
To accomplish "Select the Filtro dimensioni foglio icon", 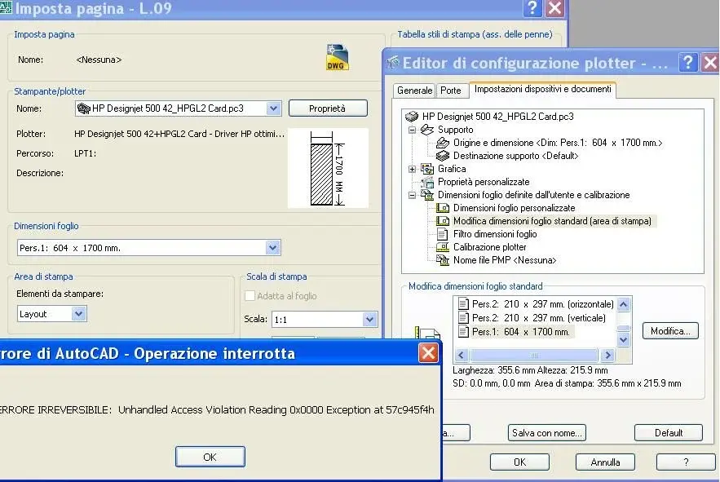I will pyautogui.click(x=443, y=234).
